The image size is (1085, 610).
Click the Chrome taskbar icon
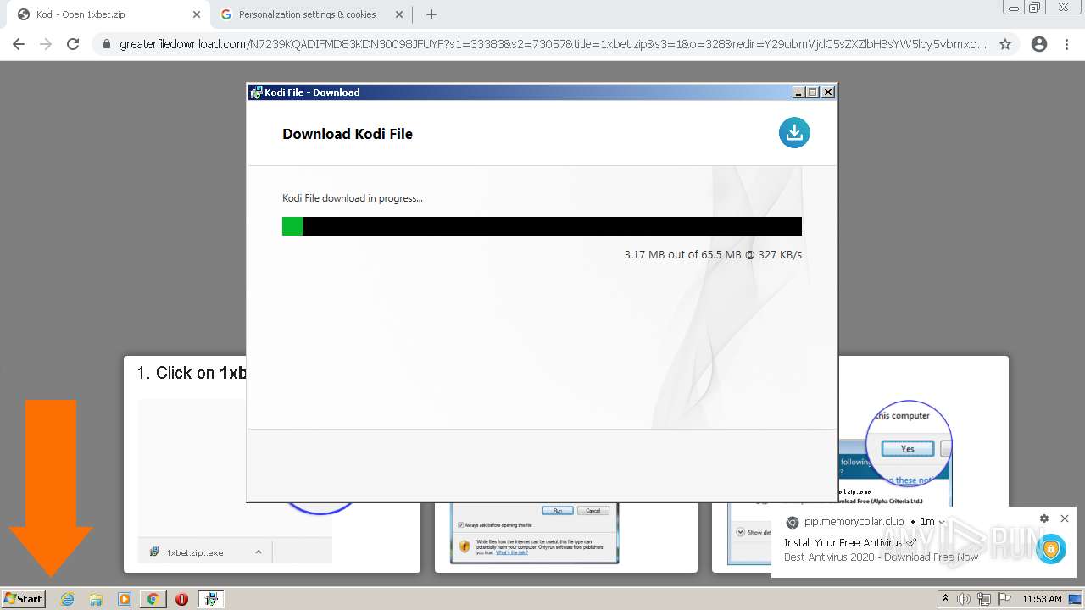tap(153, 599)
